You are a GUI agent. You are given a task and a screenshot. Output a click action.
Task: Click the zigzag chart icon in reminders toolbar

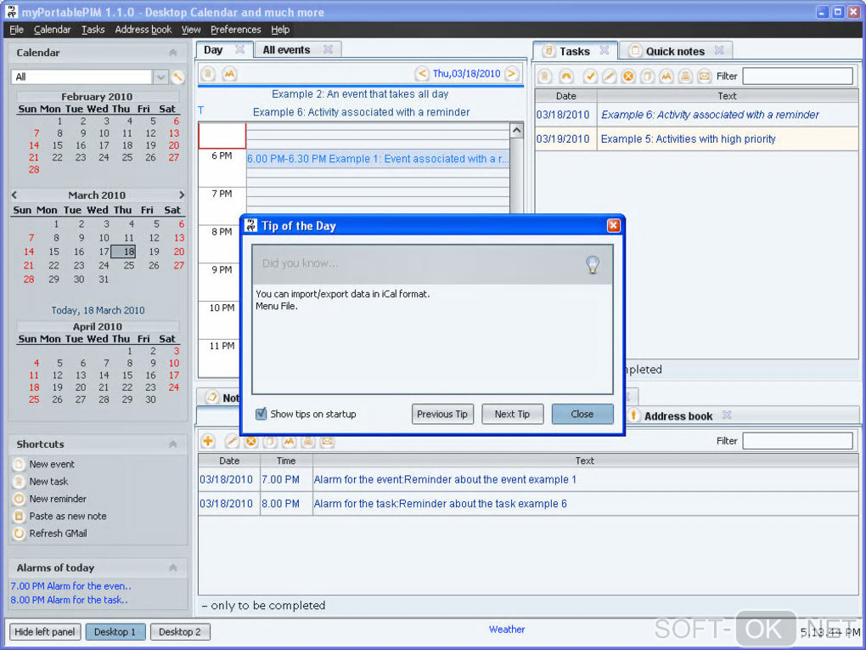289,441
